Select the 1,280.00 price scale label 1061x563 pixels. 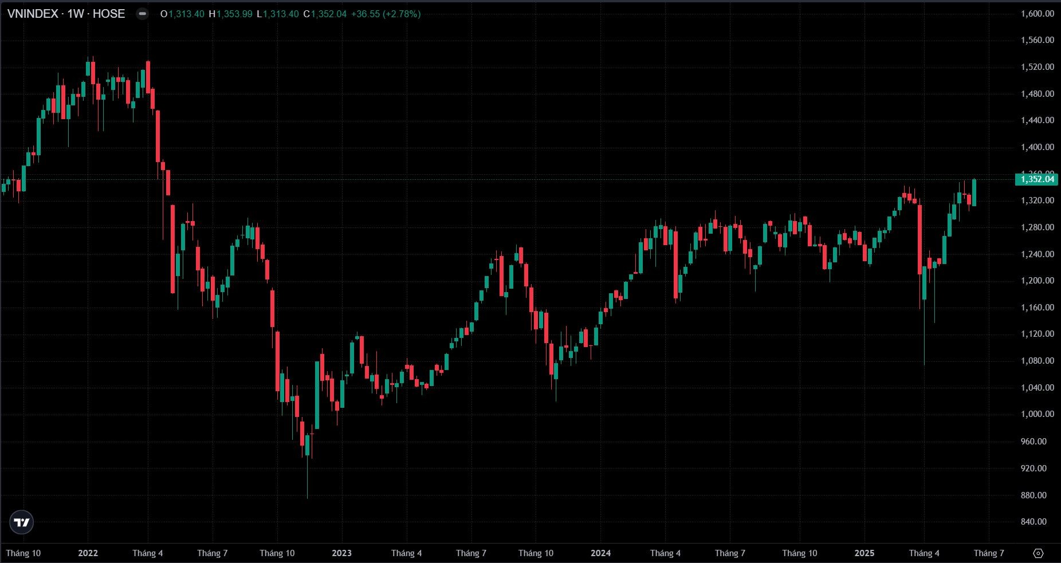tap(1038, 227)
